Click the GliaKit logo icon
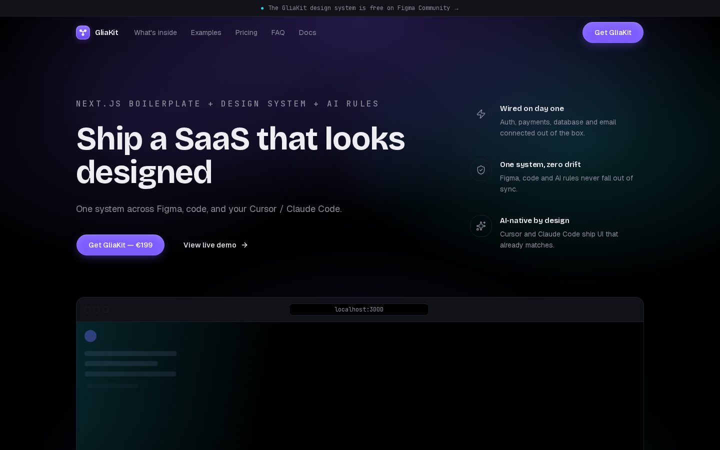The width and height of the screenshot is (720, 450). pyautogui.click(x=83, y=32)
